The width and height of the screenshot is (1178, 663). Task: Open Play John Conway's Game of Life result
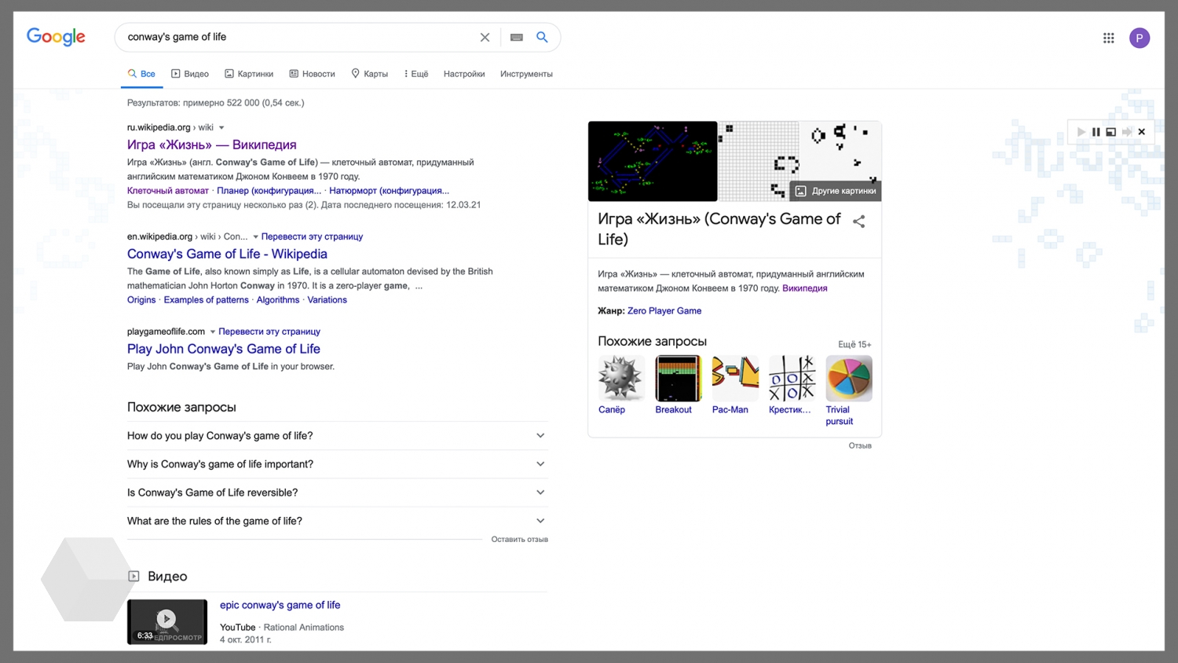[x=224, y=349]
